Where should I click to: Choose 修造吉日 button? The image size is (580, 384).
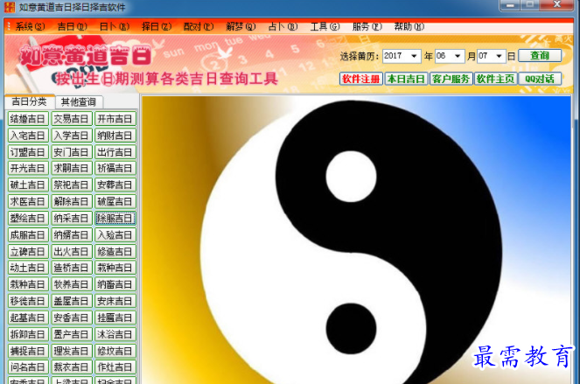(x=115, y=252)
